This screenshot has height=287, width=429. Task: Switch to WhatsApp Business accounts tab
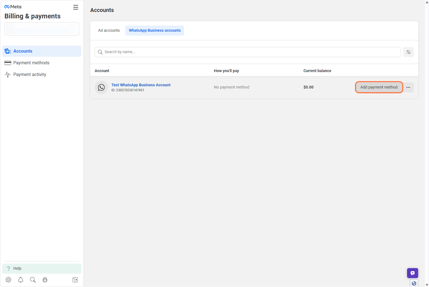[154, 30]
